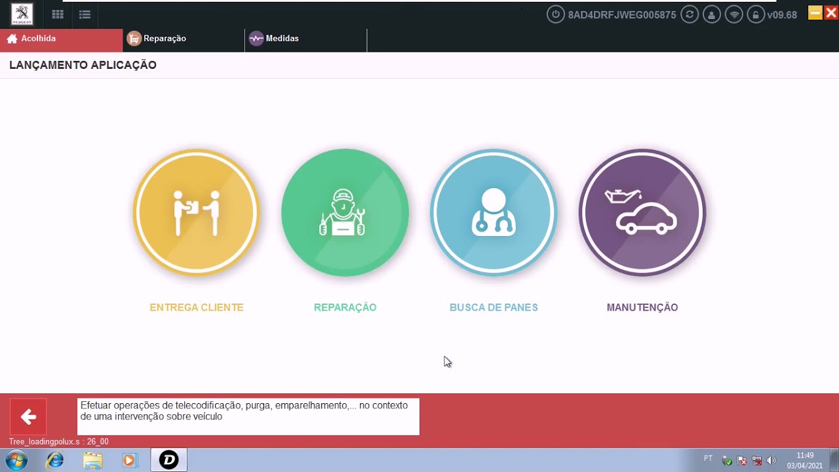
Task: Open File Explorer from taskbar
Action: point(93,460)
